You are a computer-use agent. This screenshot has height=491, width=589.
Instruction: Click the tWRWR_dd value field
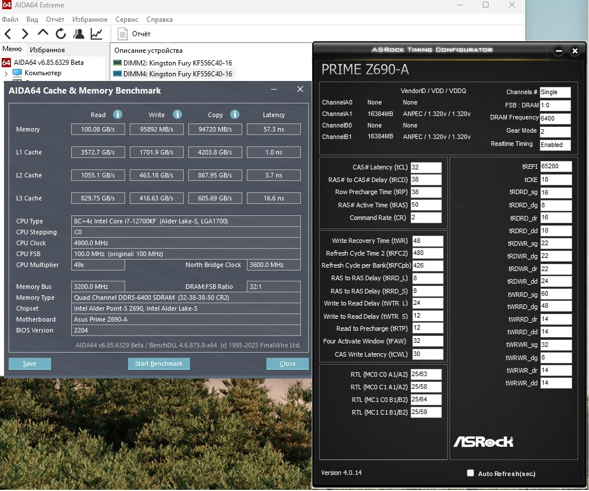click(x=556, y=383)
